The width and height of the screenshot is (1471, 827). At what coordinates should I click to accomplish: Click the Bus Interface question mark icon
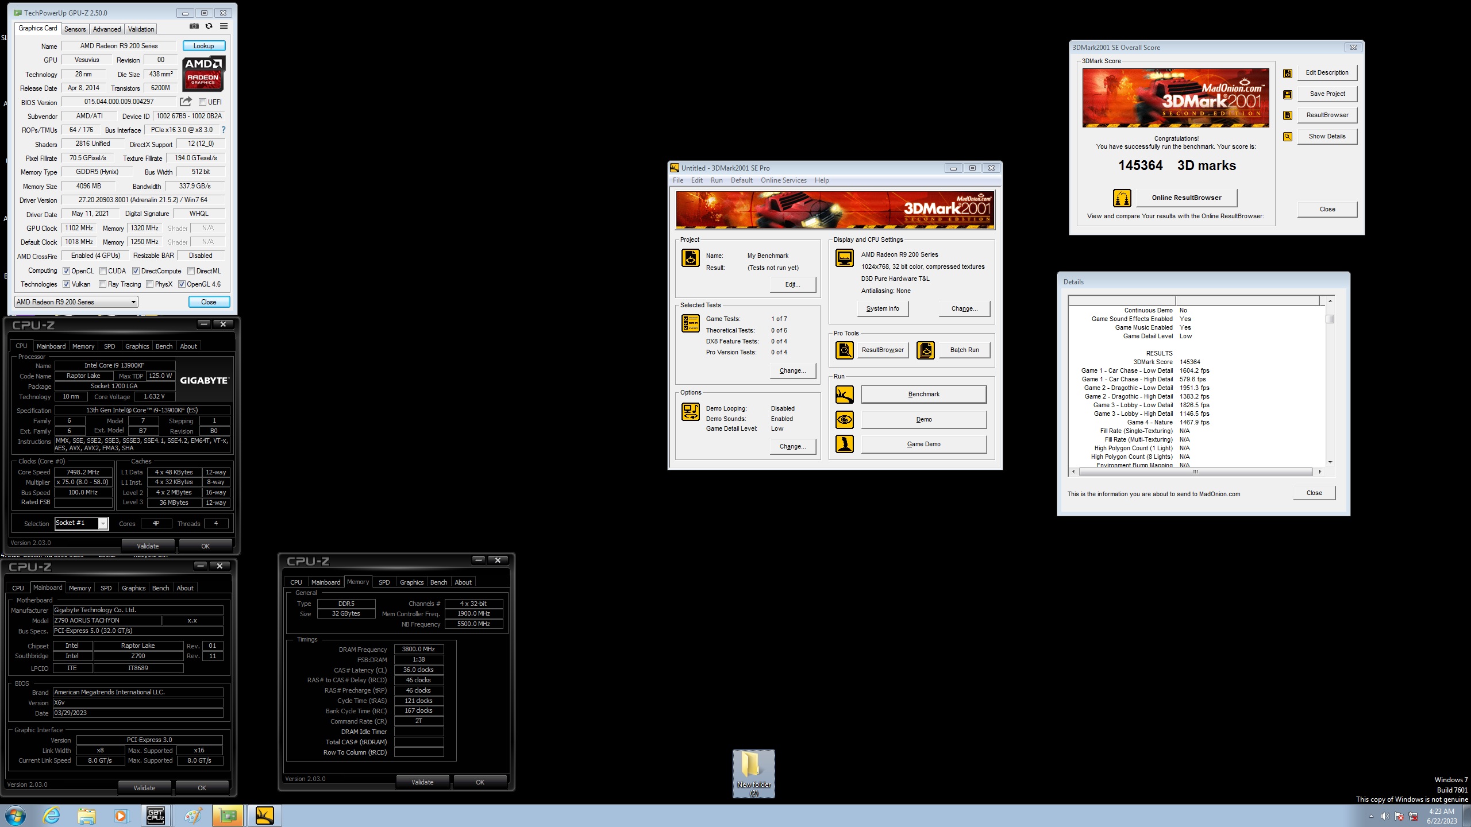pos(224,130)
